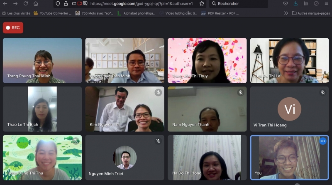Image resolution: width=332 pixels, height=185 pixels.
Task: Open the Autres marque-pages bookmarks folder
Action: coord(311,13)
